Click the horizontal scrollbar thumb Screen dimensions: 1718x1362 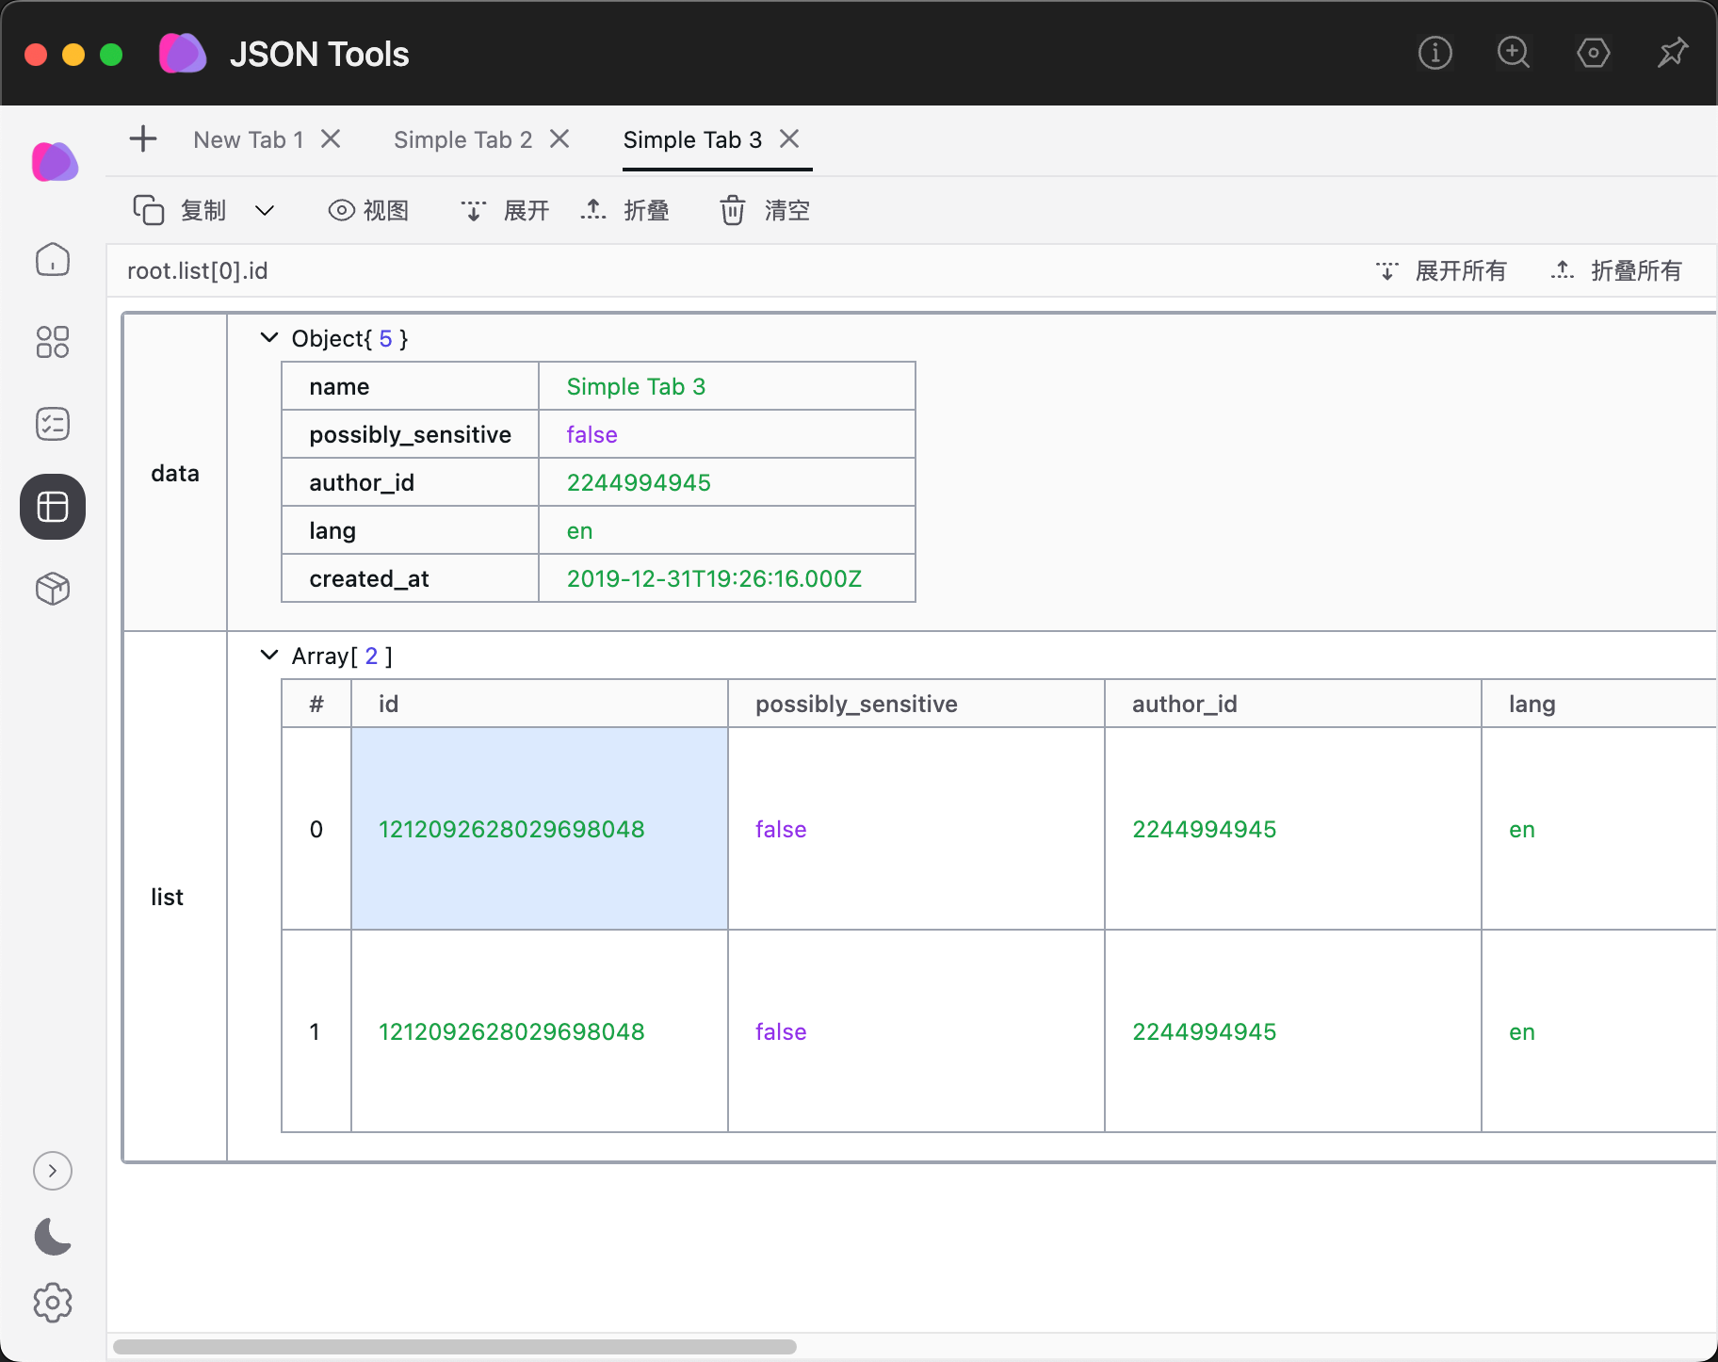pyautogui.click(x=455, y=1347)
